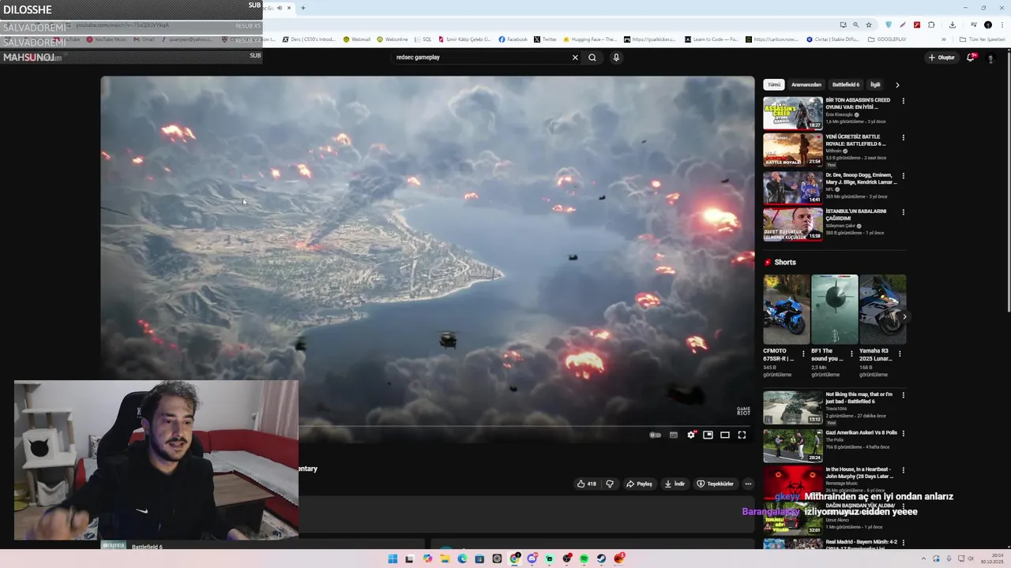The image size is (1011, 568).
Task: Open Steam from the taskbar
Action: click(x=601, y=559)
